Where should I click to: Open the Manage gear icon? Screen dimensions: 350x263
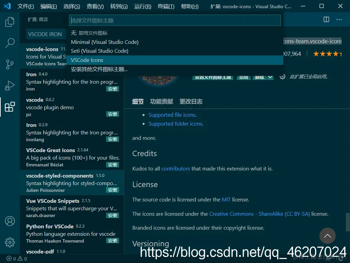click(x=10, y=242)
